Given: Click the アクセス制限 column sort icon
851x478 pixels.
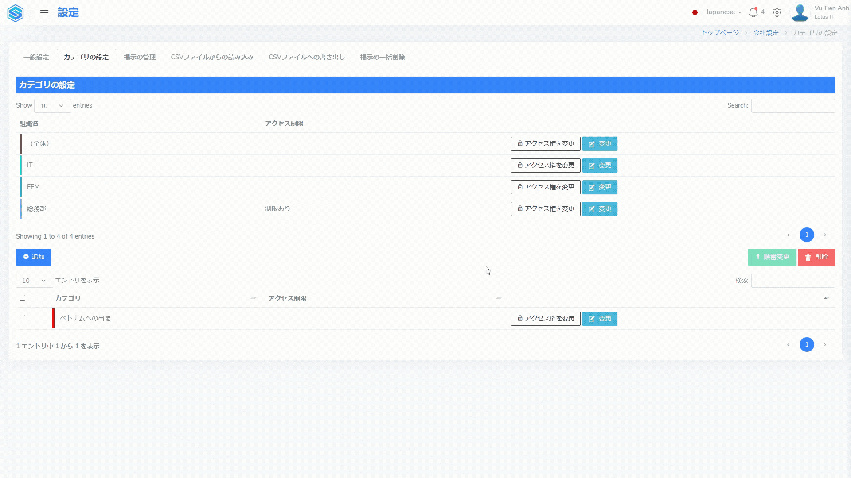Looking at the screenshot, I should coord(499,298).
